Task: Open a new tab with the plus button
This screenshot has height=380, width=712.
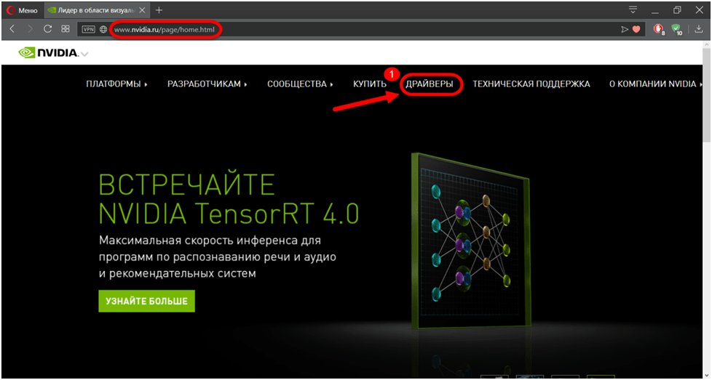Action: 159,10
